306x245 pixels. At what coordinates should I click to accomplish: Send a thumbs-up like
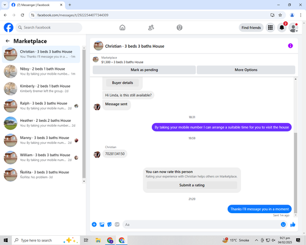click(293, 225)
